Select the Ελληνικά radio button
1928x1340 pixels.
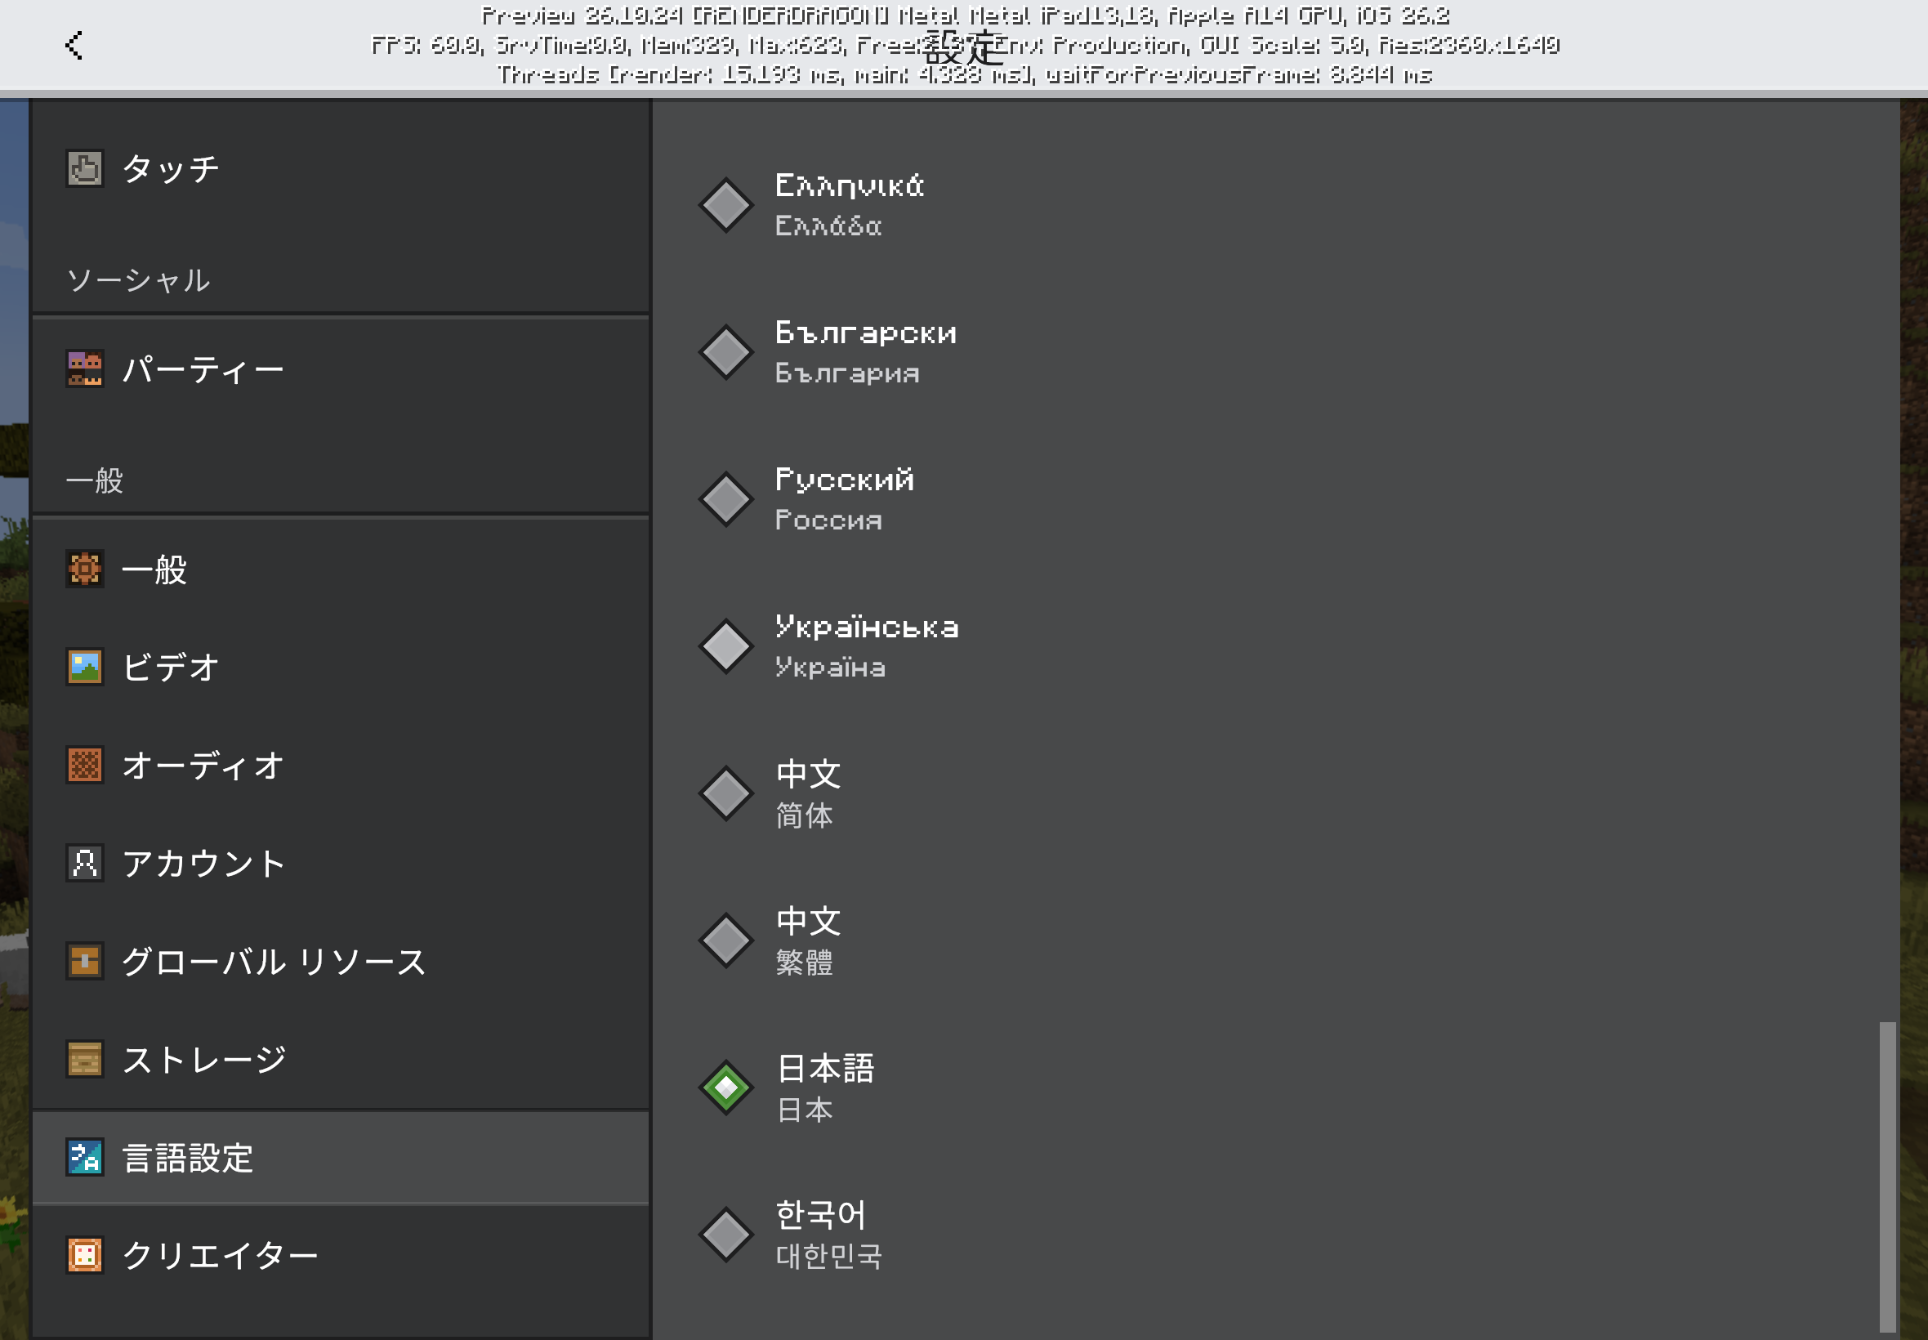pos(726,205)
